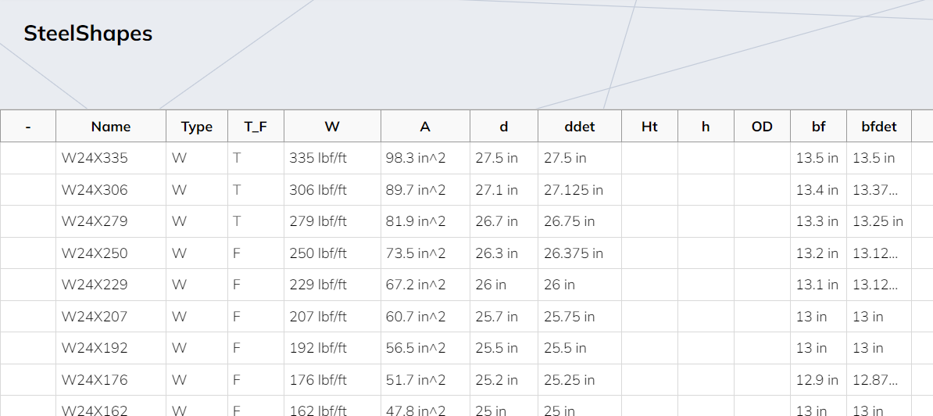Click the empty Ht cell in row W24X279
The image size is (933, 416).
pos(650,221)
